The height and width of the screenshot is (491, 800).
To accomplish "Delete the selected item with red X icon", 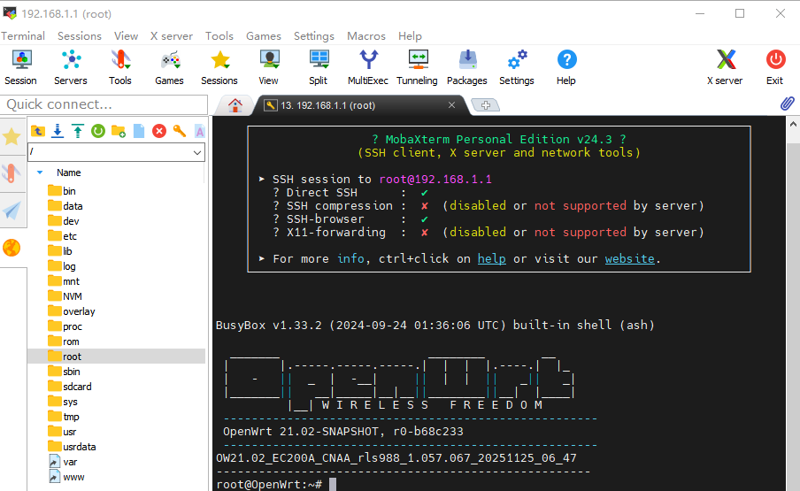I will tap(159, 131).
